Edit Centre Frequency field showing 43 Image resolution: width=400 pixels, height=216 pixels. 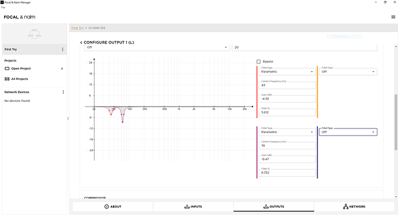pos(287,85)
